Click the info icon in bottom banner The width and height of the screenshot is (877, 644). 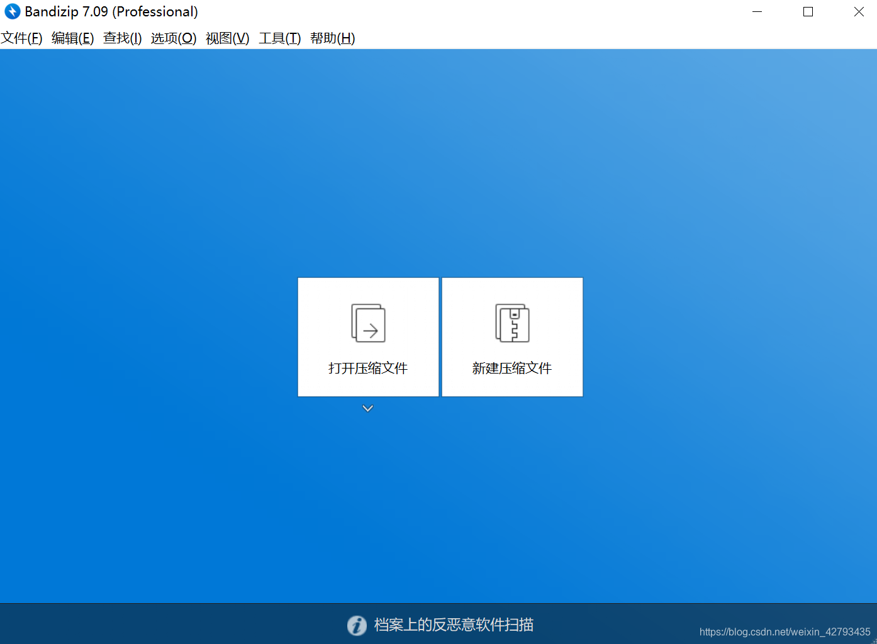(x=357, y=625)
